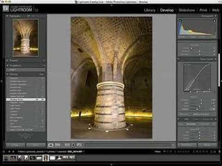Click filmstrip go-back arrow icon
The image size is (222, 166).
9,152
